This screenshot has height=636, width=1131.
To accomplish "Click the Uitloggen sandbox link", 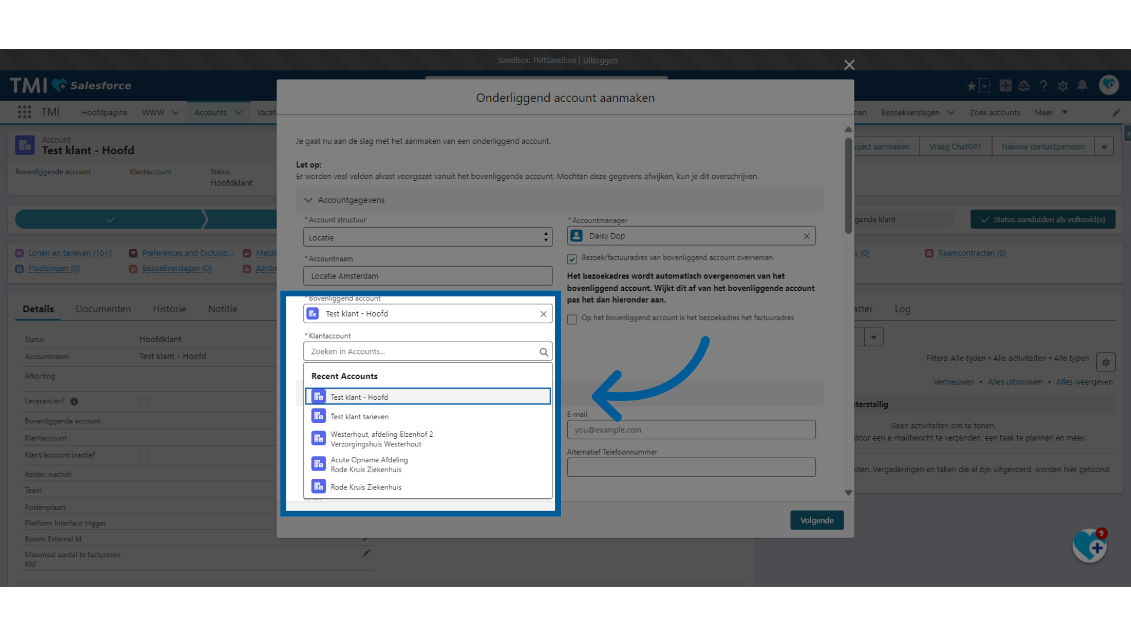I will pyautogui.click(x=600, y=60).
